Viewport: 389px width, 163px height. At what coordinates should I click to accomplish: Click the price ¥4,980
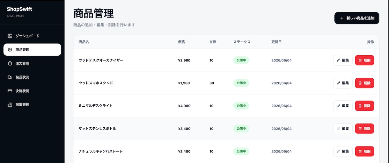click(184, 106)
